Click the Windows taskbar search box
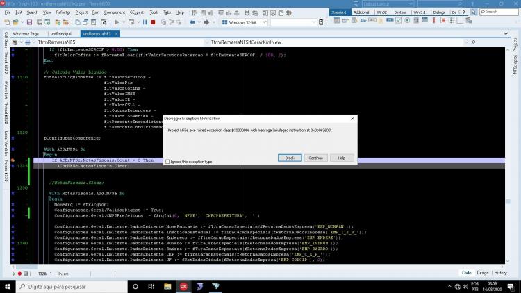Image resolution: width=521 pixels, height=293 pixels. (72, 286)
